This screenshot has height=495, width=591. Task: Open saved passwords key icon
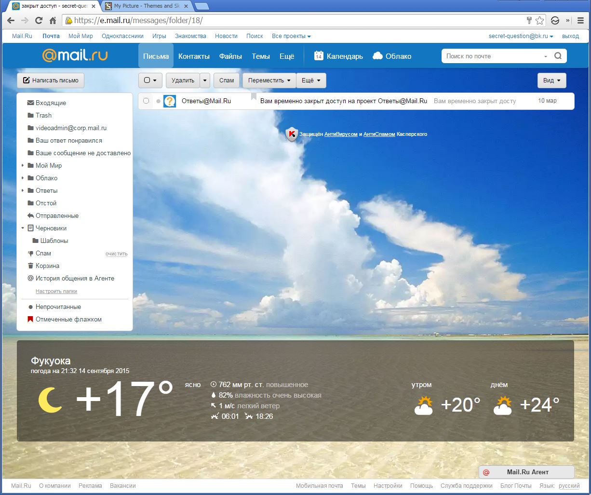pos(529,21)
